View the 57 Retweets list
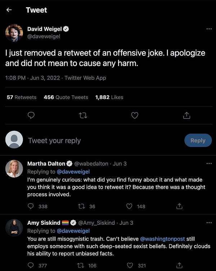Viewport: 216px width, 271px height. point(22,97)
